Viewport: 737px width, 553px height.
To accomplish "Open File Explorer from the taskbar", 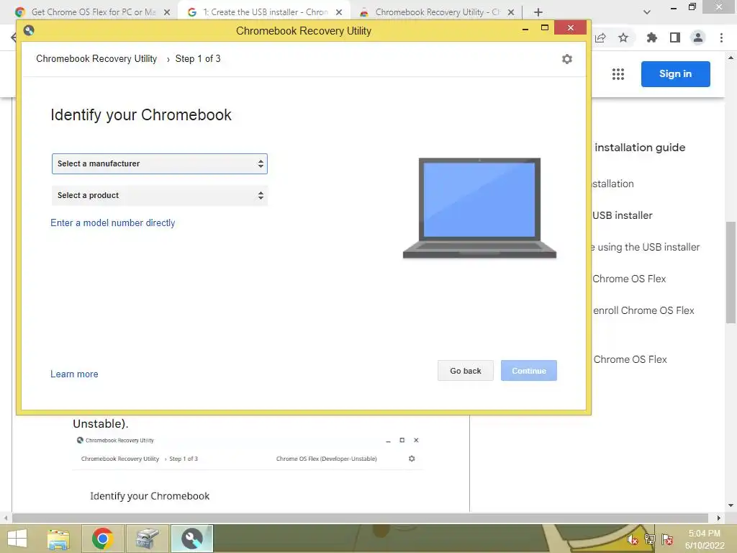I will click(58, 539).
